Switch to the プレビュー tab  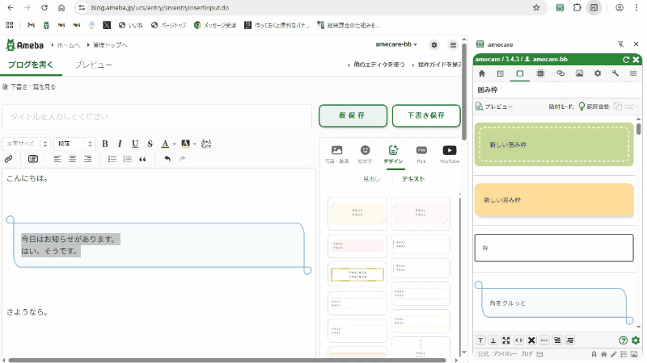93,65
